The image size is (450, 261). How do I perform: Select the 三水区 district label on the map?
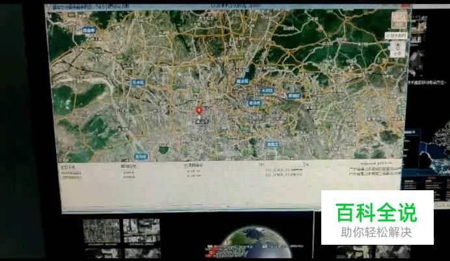(x=139, y=82)
